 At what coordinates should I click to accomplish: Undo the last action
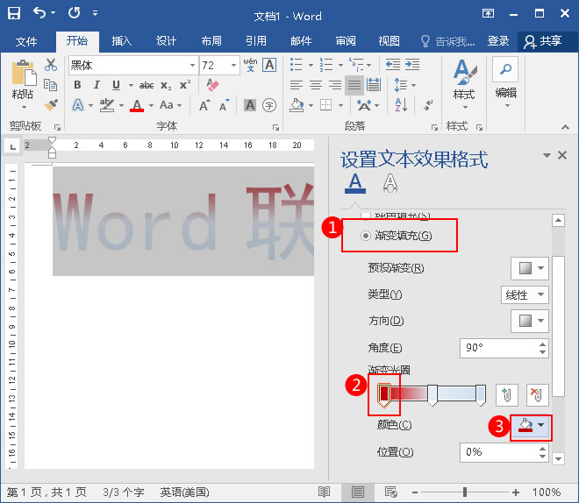(39, 13)
